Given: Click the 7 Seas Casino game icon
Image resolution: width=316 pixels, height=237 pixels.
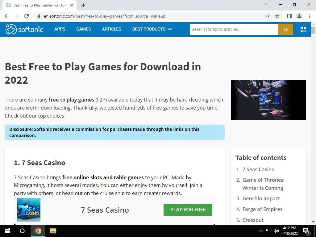Looking at the screenshot, I should (x=29, y=210).
